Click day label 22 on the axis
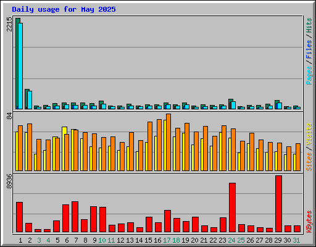The width and height of the screenshot is (316, 247). click(213, 240)
